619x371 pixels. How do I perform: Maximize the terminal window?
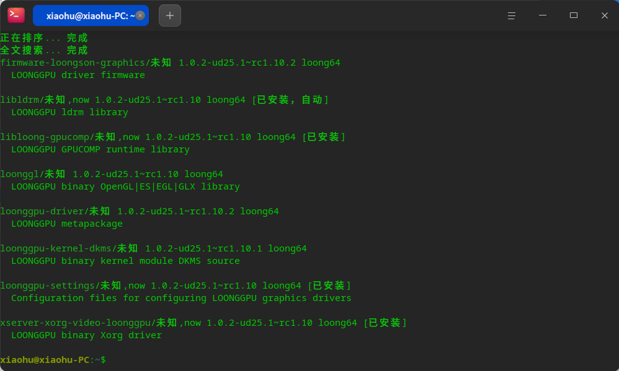point(574,15)
